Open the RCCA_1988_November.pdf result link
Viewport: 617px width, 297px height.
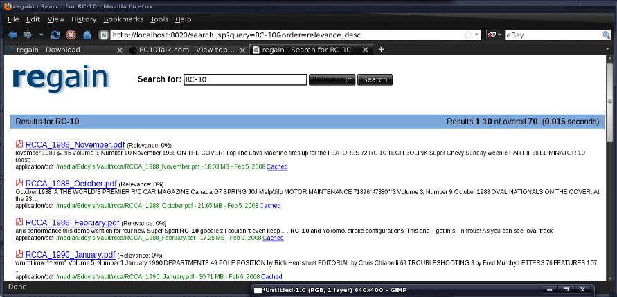coord(75,144)
